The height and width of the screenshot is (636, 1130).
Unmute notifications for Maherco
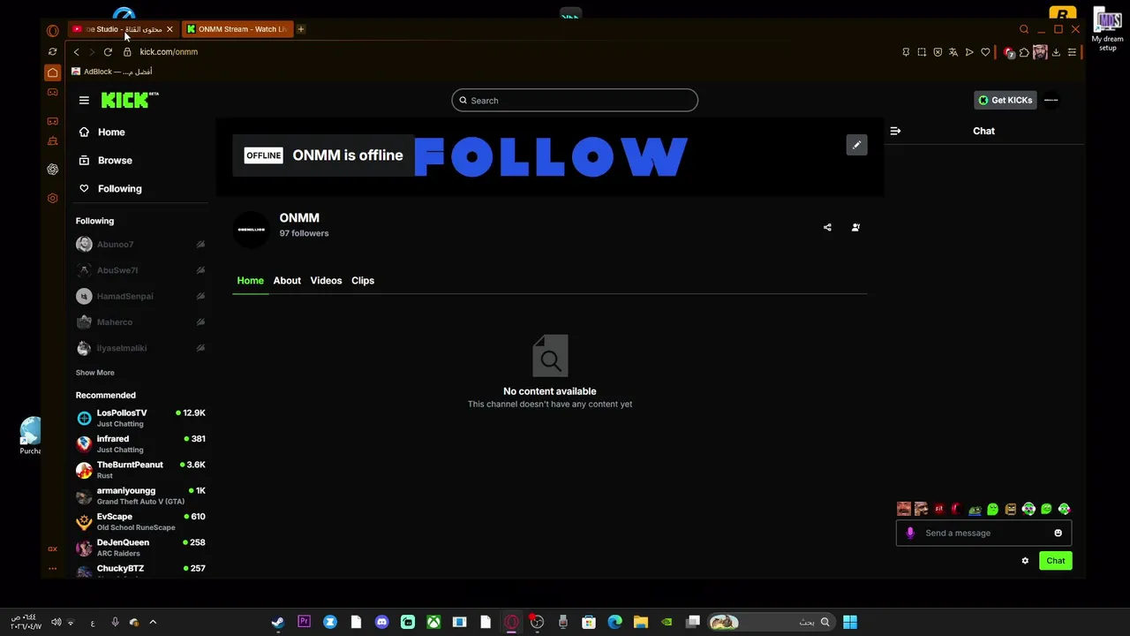pos(200,322)
